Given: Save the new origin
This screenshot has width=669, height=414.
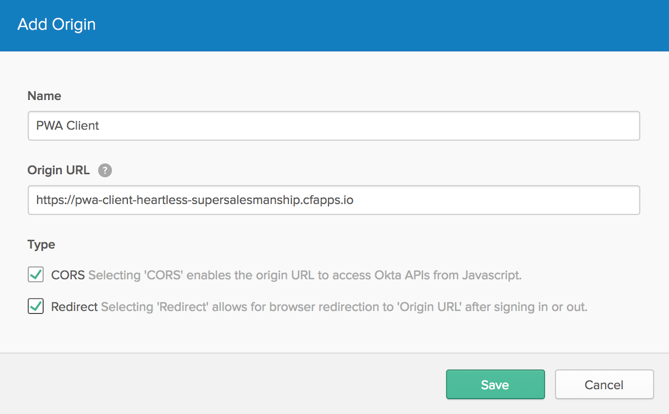Looking at the screenshot, I should click(495, 384).
